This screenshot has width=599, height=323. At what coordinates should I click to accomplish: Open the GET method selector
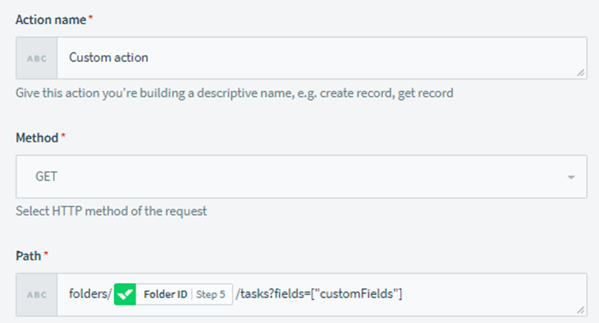(301, 177)
